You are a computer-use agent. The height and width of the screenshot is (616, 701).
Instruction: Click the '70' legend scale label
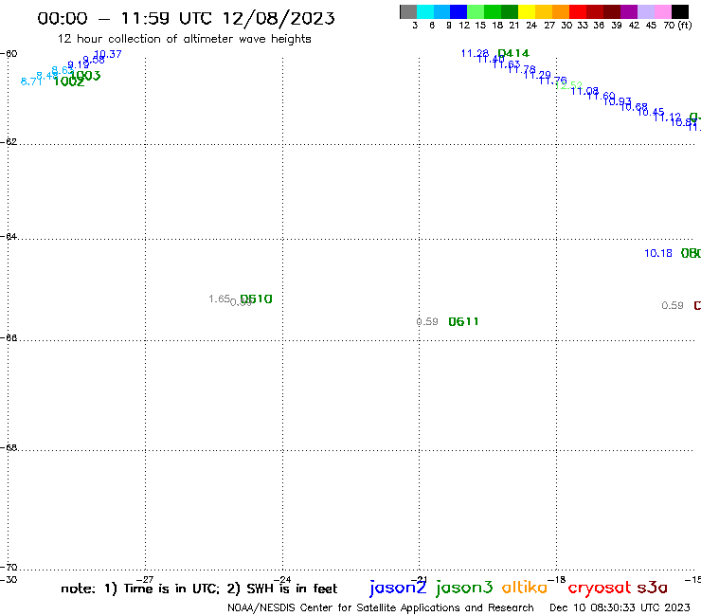point(669,25)
